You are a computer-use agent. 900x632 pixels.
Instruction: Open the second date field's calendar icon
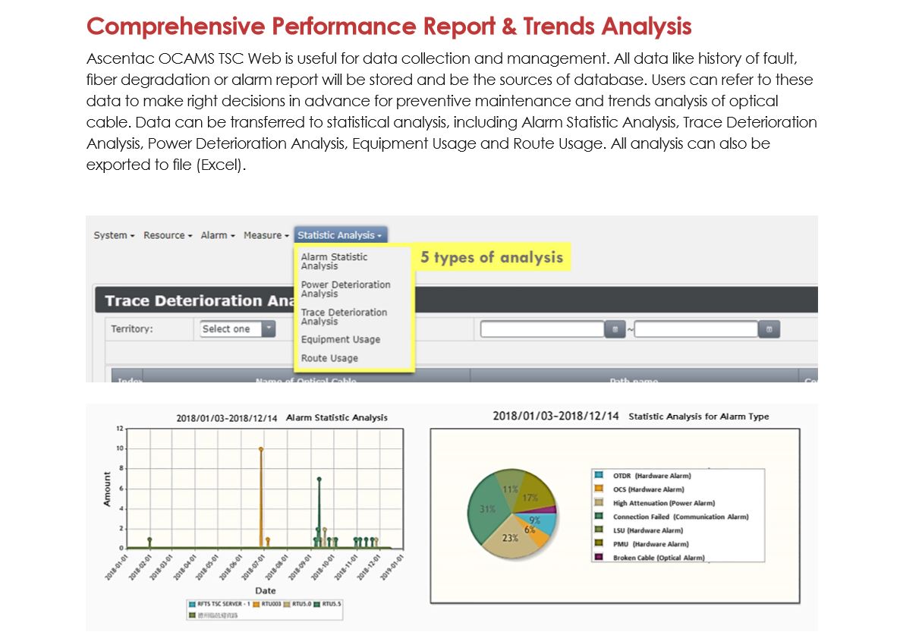pos(769,329)
